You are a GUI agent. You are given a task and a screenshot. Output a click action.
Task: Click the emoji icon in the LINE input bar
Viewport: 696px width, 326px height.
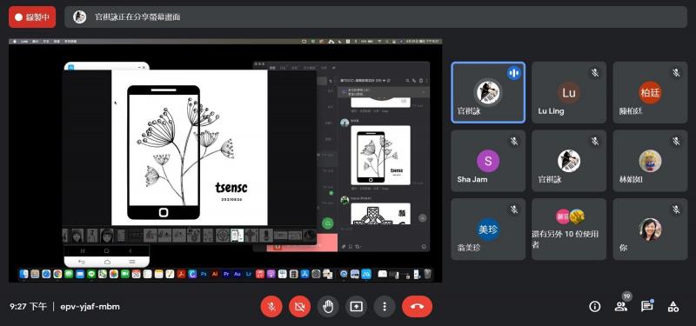tap(424, 247)
